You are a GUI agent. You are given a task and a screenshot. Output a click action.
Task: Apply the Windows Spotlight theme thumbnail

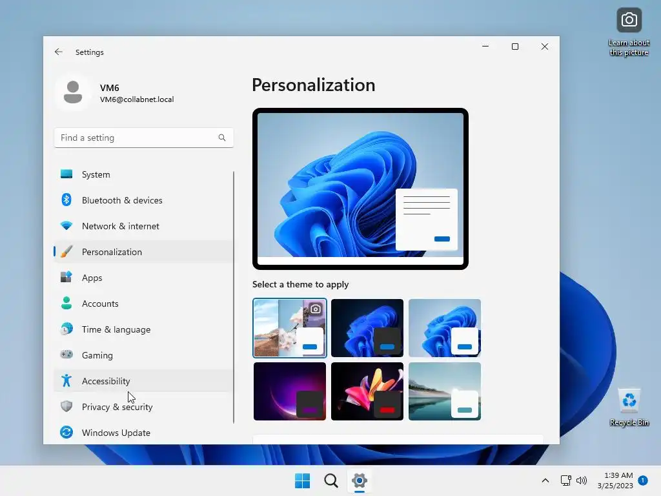(x=290, y=327)
